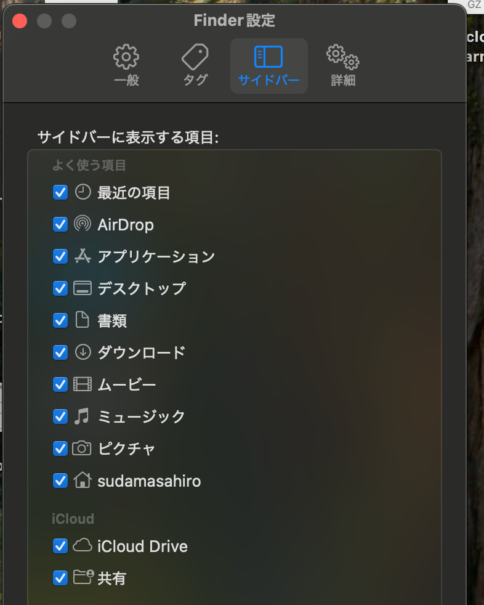Click the sudamasahiro label text
The height and width of the screenshot is (605, 484).
[x=149, y=481]
